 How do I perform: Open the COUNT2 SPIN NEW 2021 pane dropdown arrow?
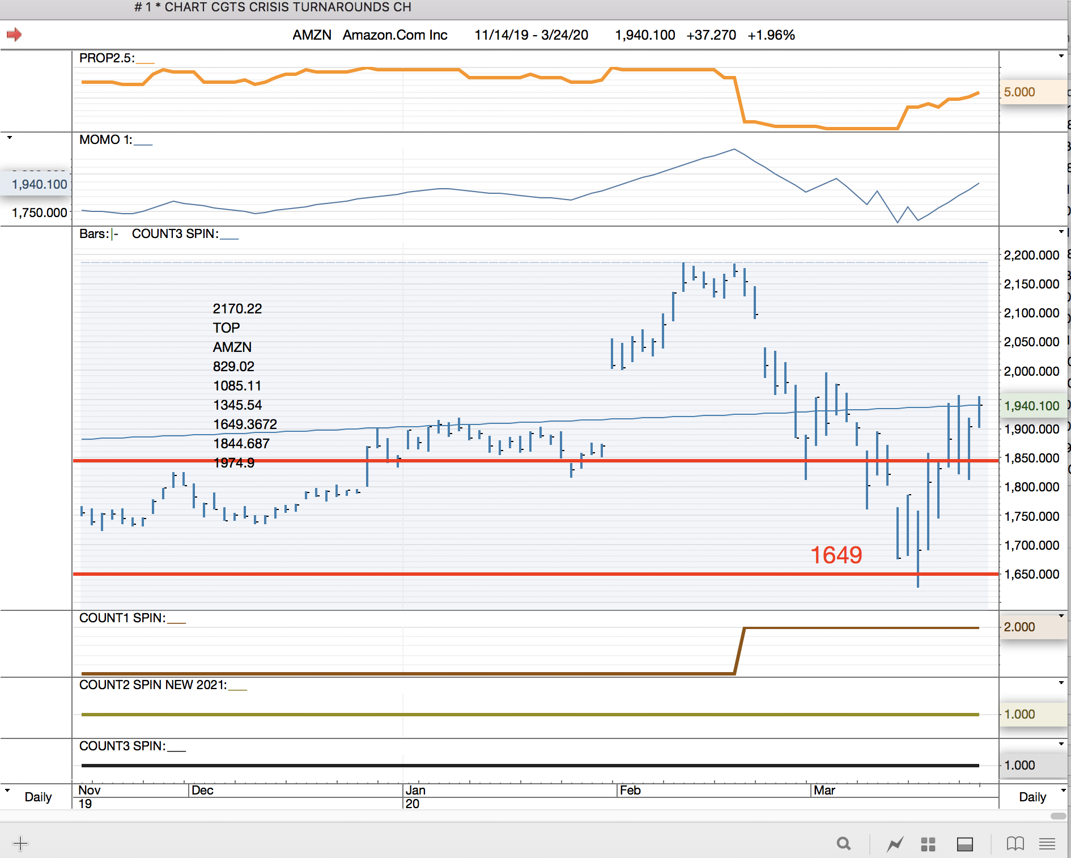point(1061,682)
